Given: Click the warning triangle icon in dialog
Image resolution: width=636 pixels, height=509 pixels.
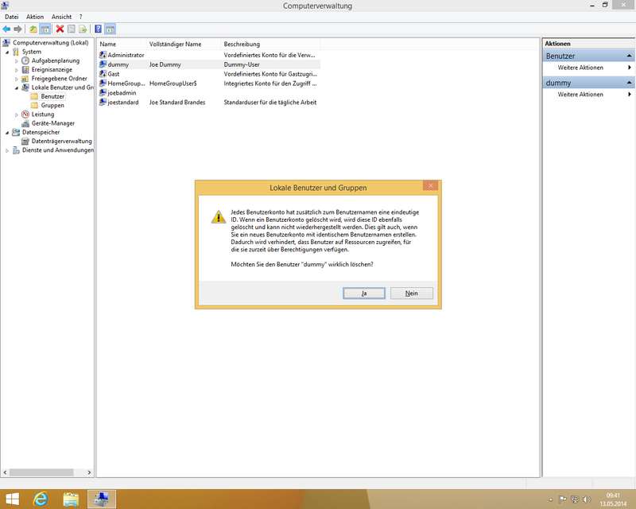Looking at the screenshot, I should coord(218,217).
